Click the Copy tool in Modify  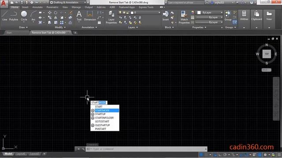pos(50,18)
